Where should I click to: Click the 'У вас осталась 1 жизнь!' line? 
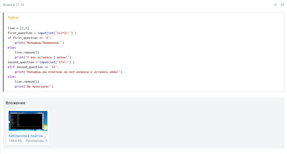point(43,57)
